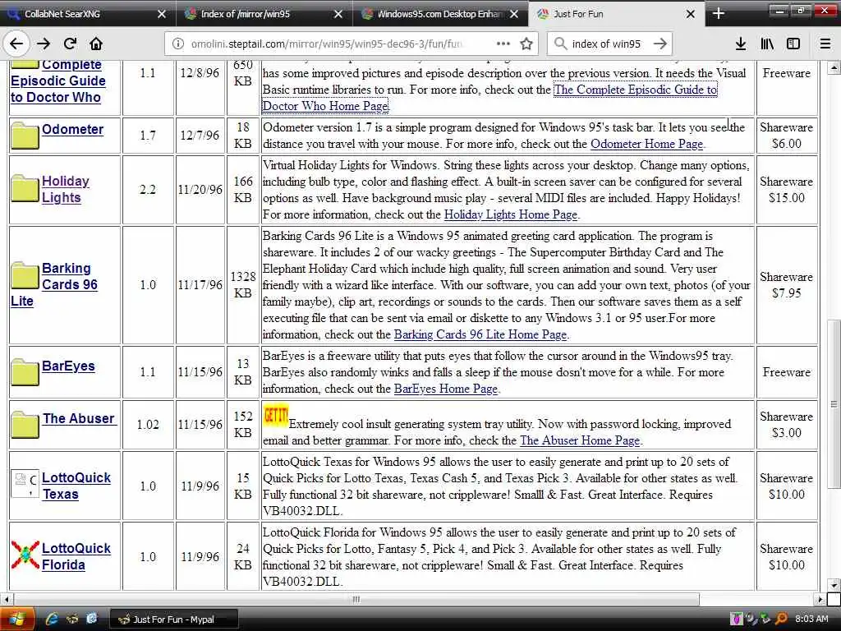The width and height of the screenshot is (841, 631).
Task: Click The Abuser folder icon
Action: [x=25, y=425]
